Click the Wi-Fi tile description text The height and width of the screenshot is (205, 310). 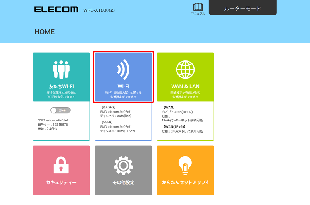point(123,94)
